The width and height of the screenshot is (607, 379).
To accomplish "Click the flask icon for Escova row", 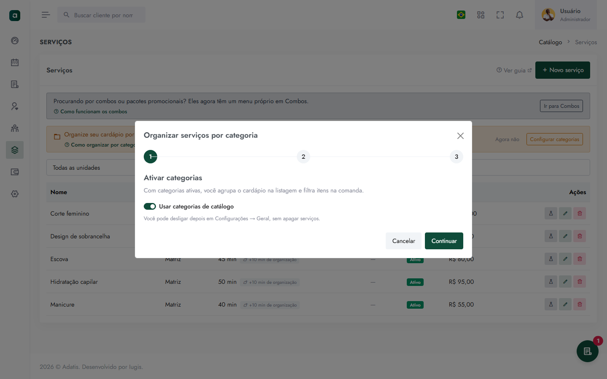I will [551, 259].
